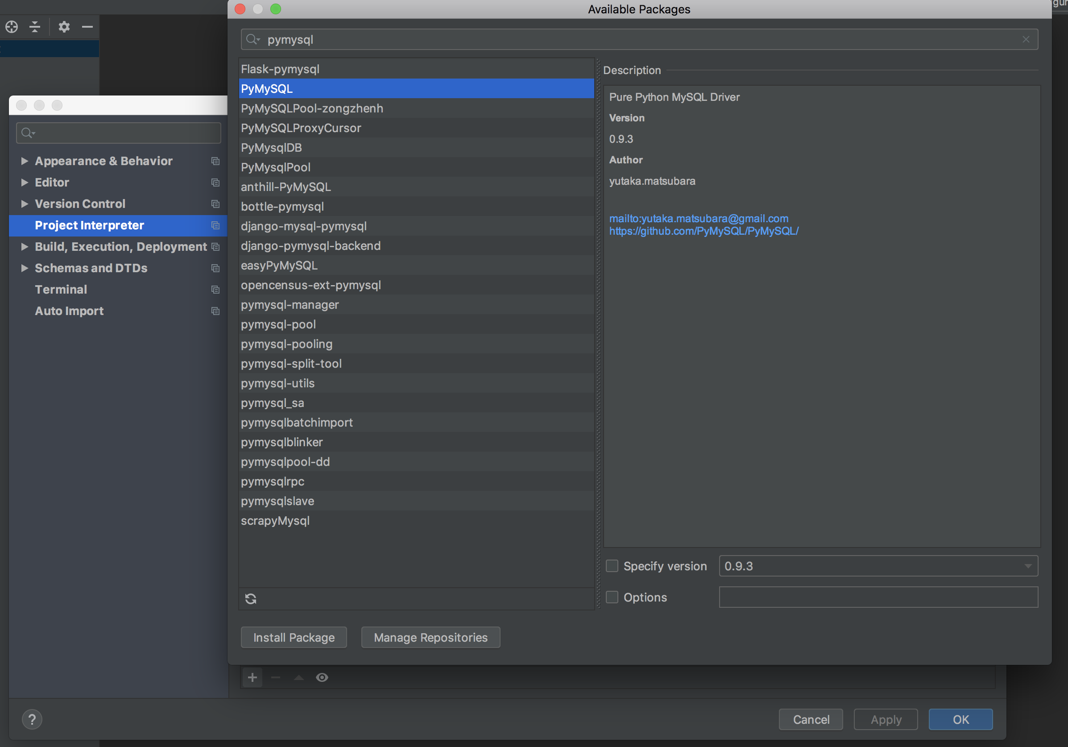Select PyMySQLPool-zongzhenh package
The height and width of the screenshot is (747, 1068).
416,108
